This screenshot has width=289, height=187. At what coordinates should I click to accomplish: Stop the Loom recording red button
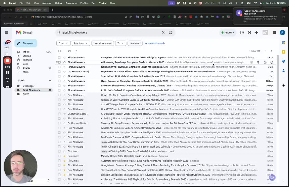pos(7,61)
